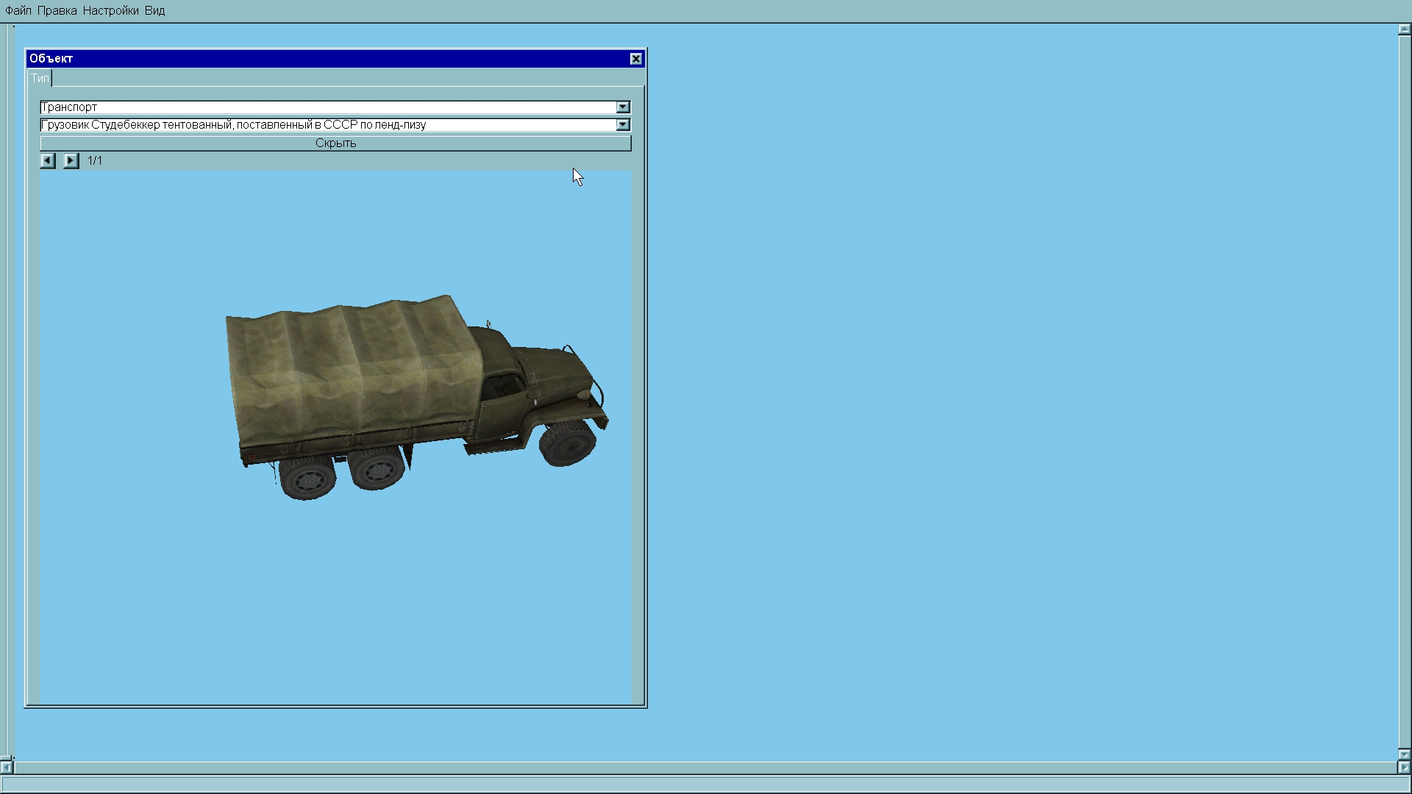Click the vertical scrollbar down arrow
Viewport: 1412px width, 794px height.
click(x=1404, y=754)
